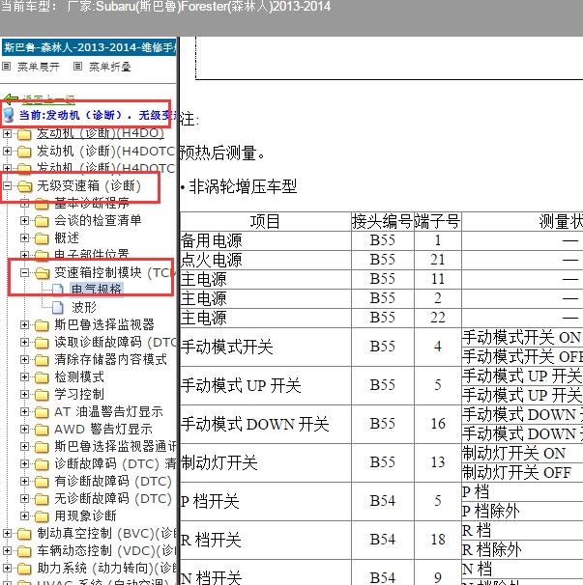This screenshot has height=585, width=583.
Task: Expand the 斯巴鲁选择监视器 node
Action: 25,325
